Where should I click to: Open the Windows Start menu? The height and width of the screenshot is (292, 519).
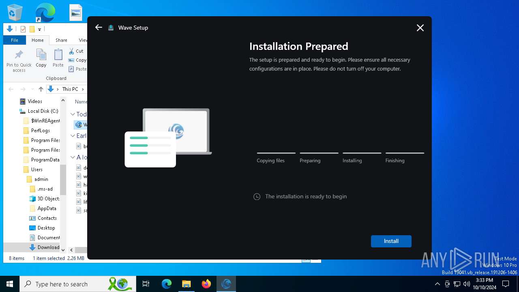tap(10, 284)
